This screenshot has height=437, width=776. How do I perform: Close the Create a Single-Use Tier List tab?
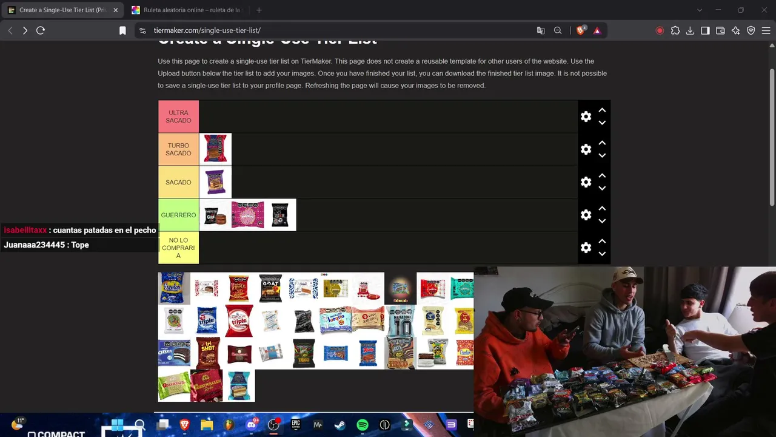[x=116, y=10]
